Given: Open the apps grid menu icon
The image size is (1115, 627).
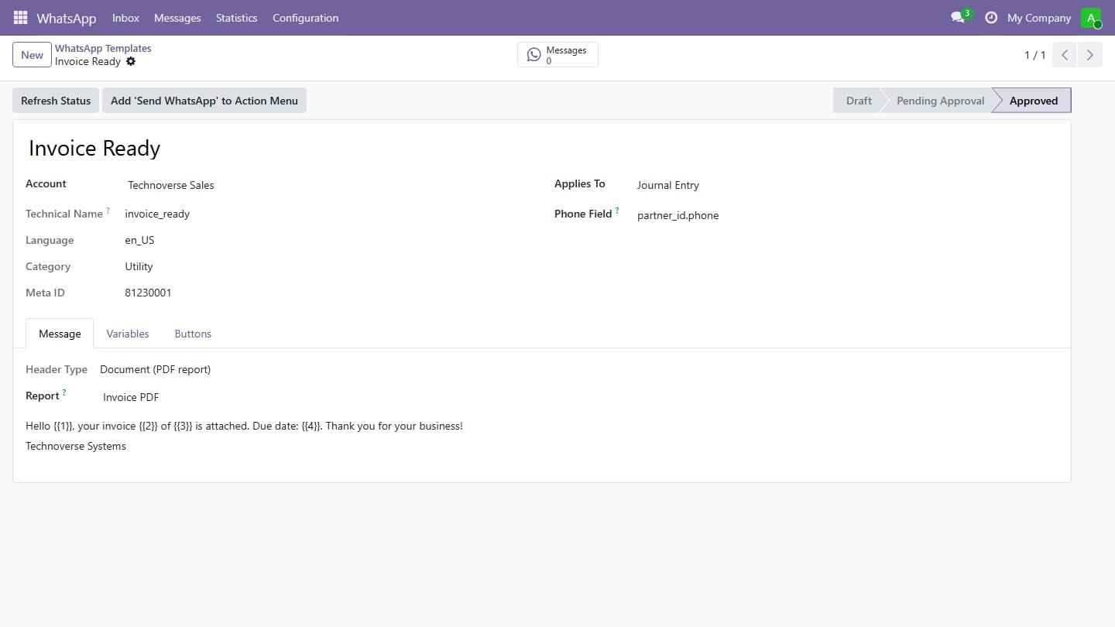Looking at the screenshot, I should [x=21, y=17].
